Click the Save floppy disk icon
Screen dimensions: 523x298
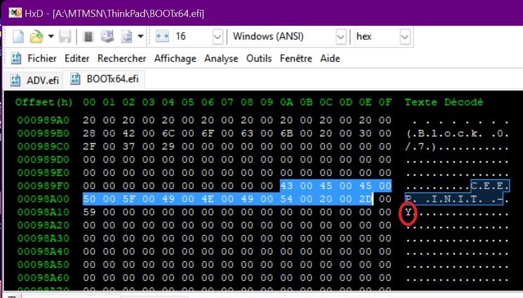click(65, 36)
